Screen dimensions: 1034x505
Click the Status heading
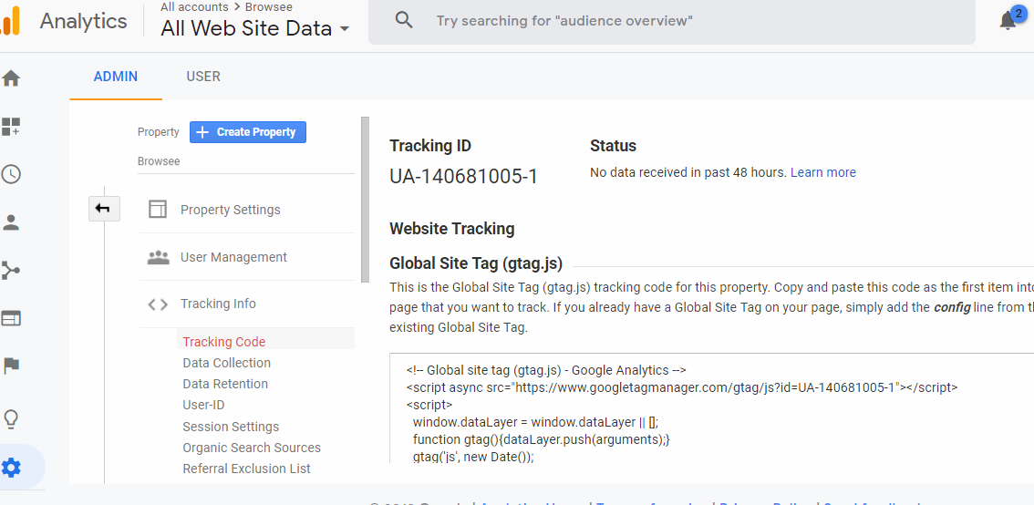click(614, 146)
